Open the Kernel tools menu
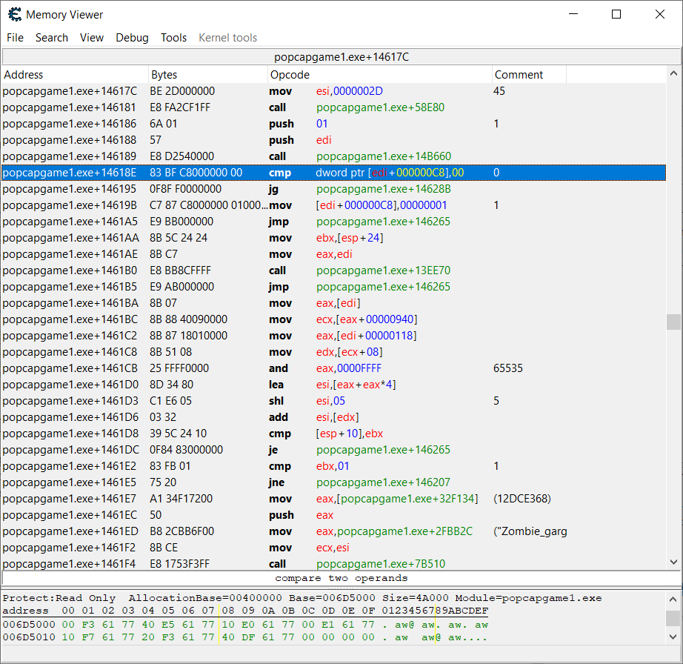The height and width of the screenshot is (664, 683). point(228,38)
